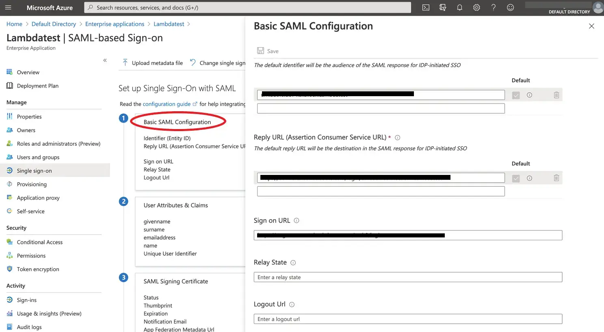Open the help question-mark menu
The height and width of the screenshot is (332, 604).
(x=493, y=7)
